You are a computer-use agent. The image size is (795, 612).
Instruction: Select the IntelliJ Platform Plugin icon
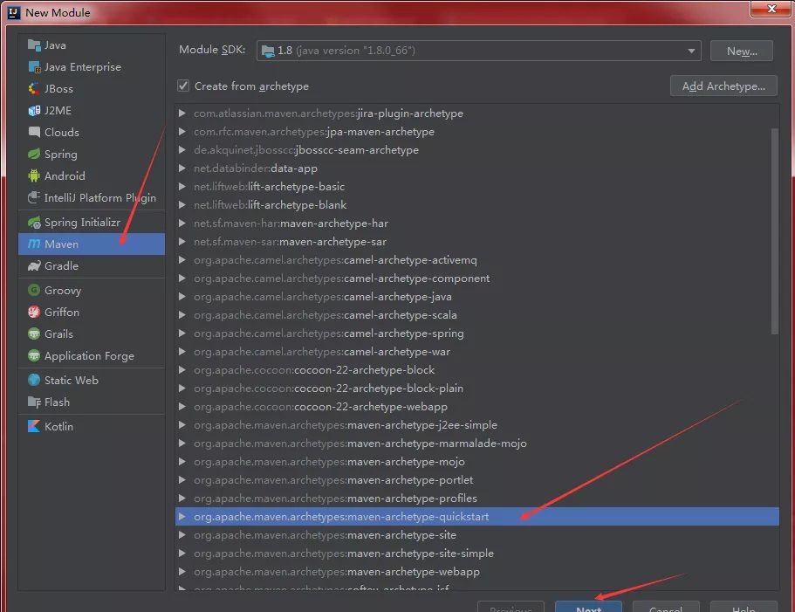coord(34,198)
